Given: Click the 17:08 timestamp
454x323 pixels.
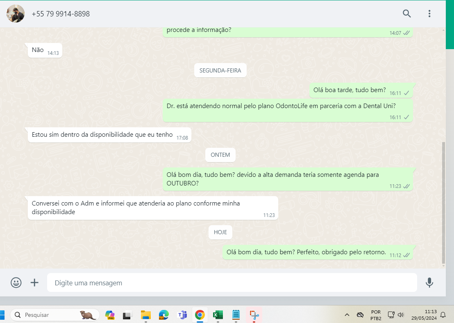Looking at the screenshot, I should tap(182, 138).
